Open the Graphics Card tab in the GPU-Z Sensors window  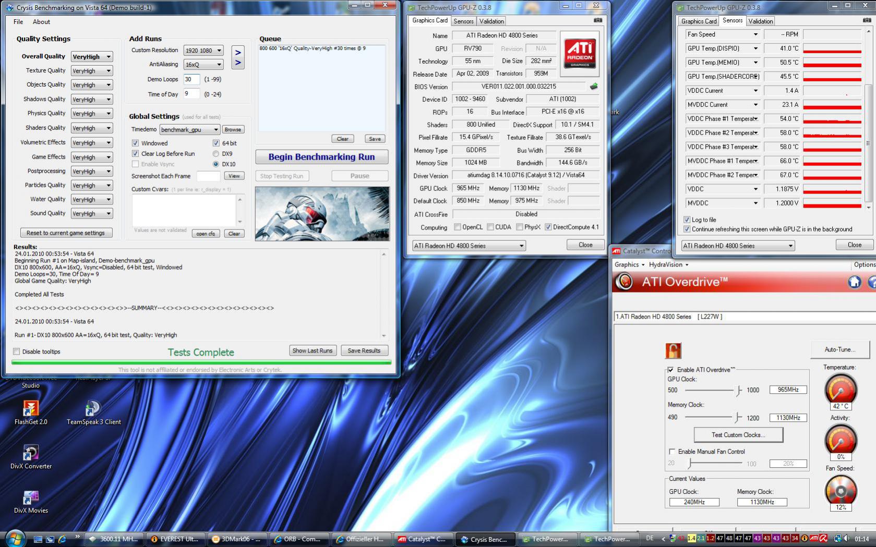[699, 21]
